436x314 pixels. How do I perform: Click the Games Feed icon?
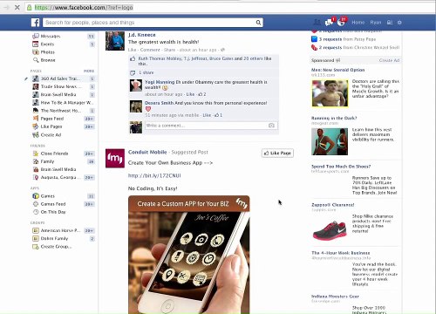click(36, 204)
